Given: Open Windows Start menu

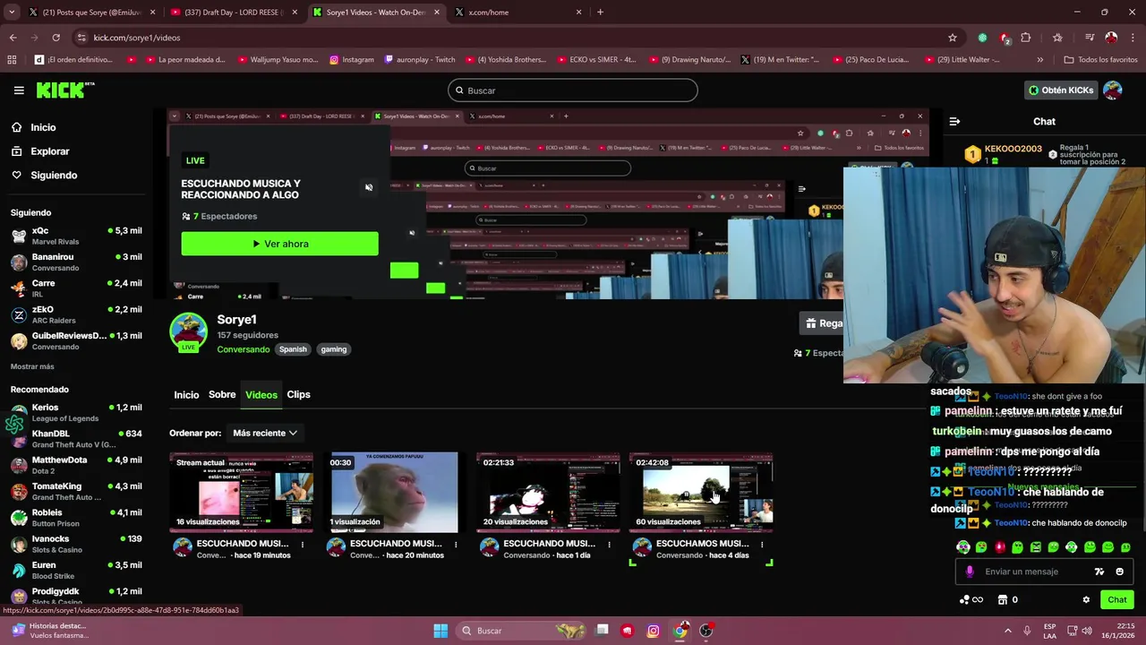Looking at the screenshot, I should 440,631.
